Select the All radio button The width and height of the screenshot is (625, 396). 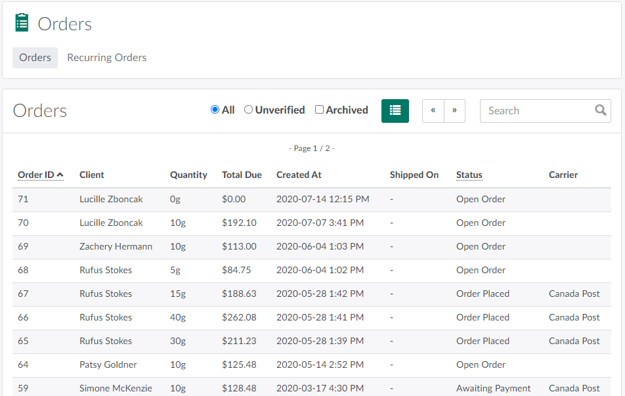point(215,110)
